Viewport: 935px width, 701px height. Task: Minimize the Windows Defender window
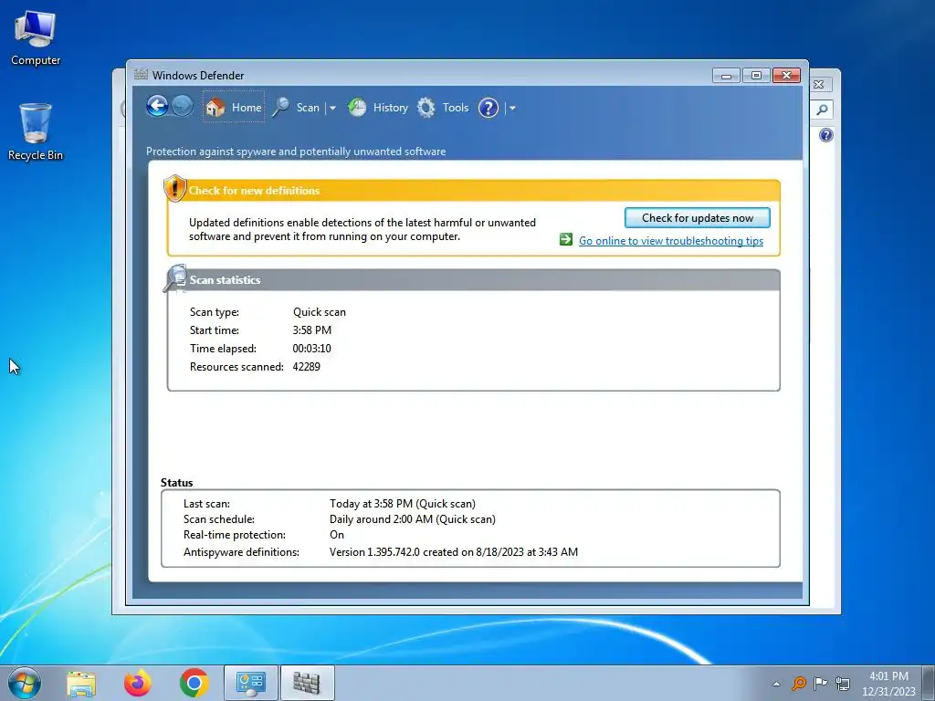click(726, 76)
